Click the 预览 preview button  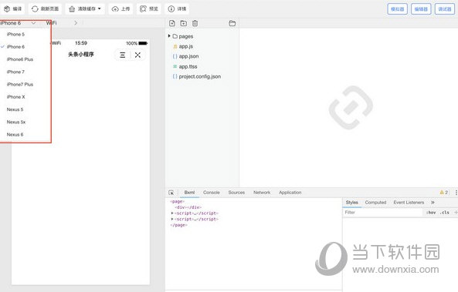[x=148, y=8]
